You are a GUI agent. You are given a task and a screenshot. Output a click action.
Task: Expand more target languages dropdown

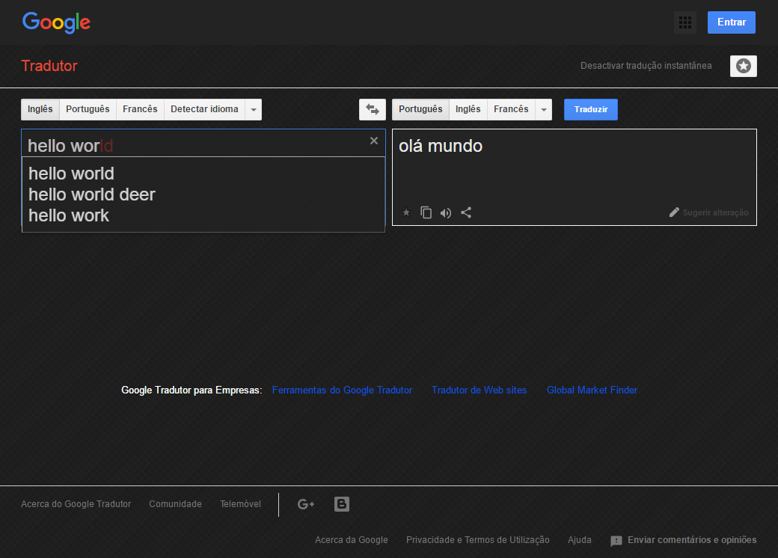click(544, 109)
